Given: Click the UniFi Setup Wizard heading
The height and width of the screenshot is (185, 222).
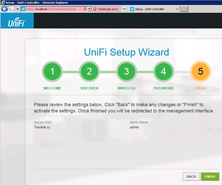Looking at the screenshot, I should point(127,52).
